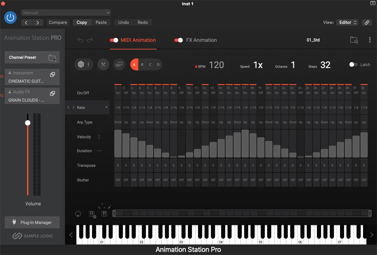This screenshot has width=377, height=255.
Task: Open Instrument slot copy icon
Action: pos(52,75)
